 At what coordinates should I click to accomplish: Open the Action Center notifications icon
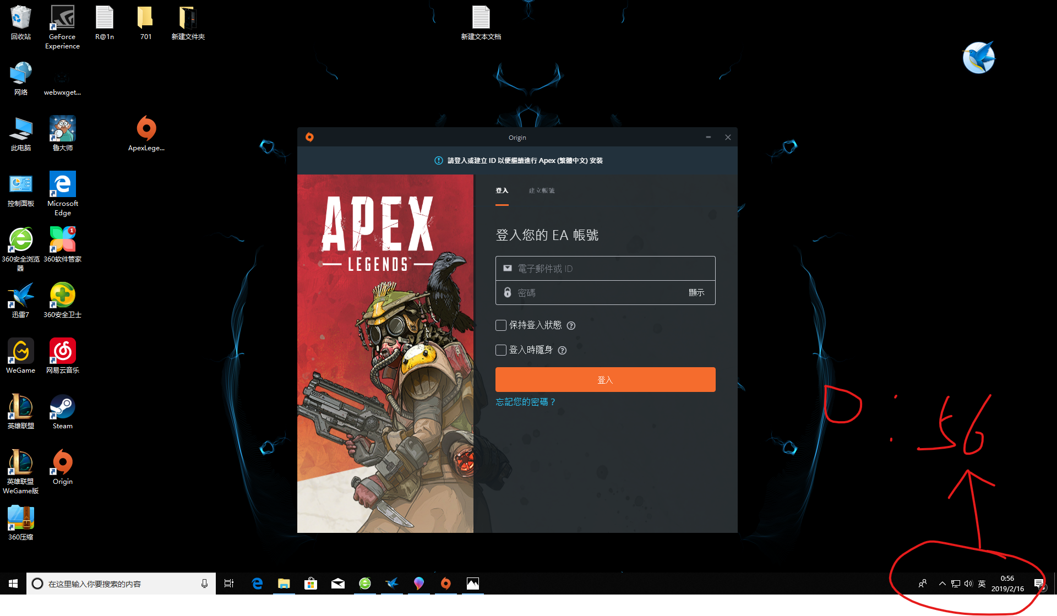point(1039,584)
